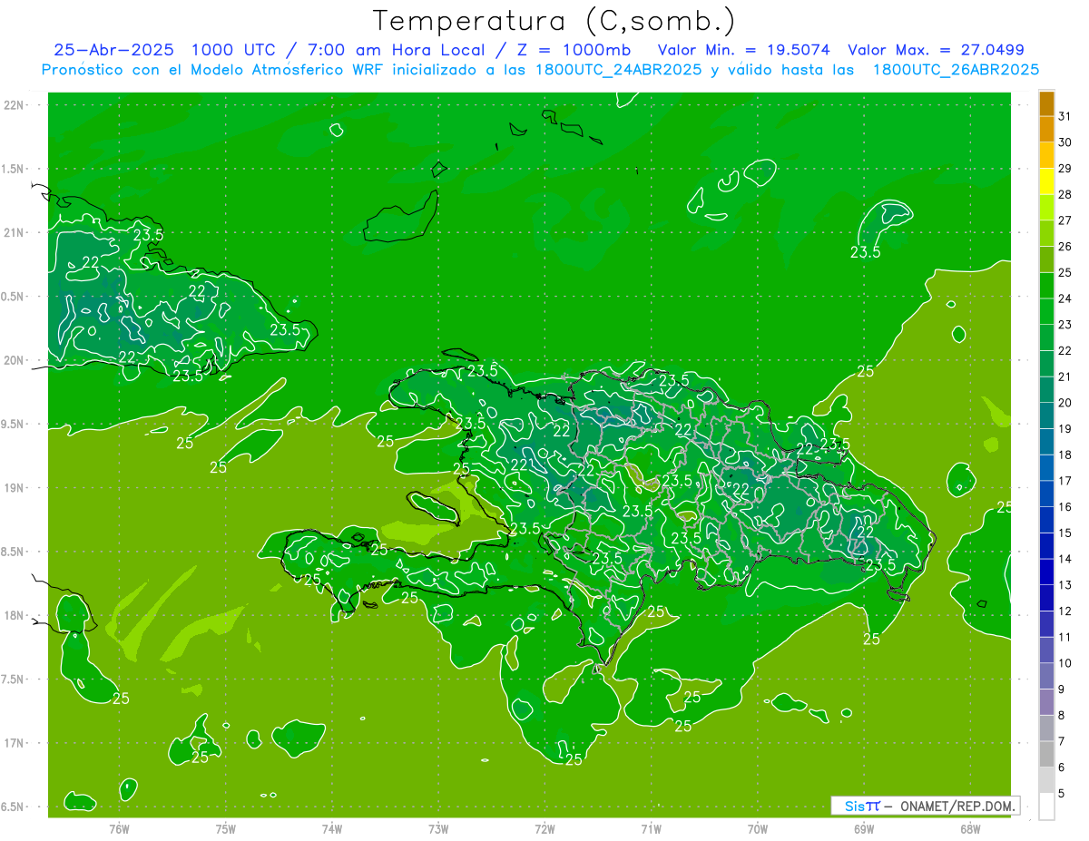
Task: Click the '69W' longitude label
Action: (864, 830)
